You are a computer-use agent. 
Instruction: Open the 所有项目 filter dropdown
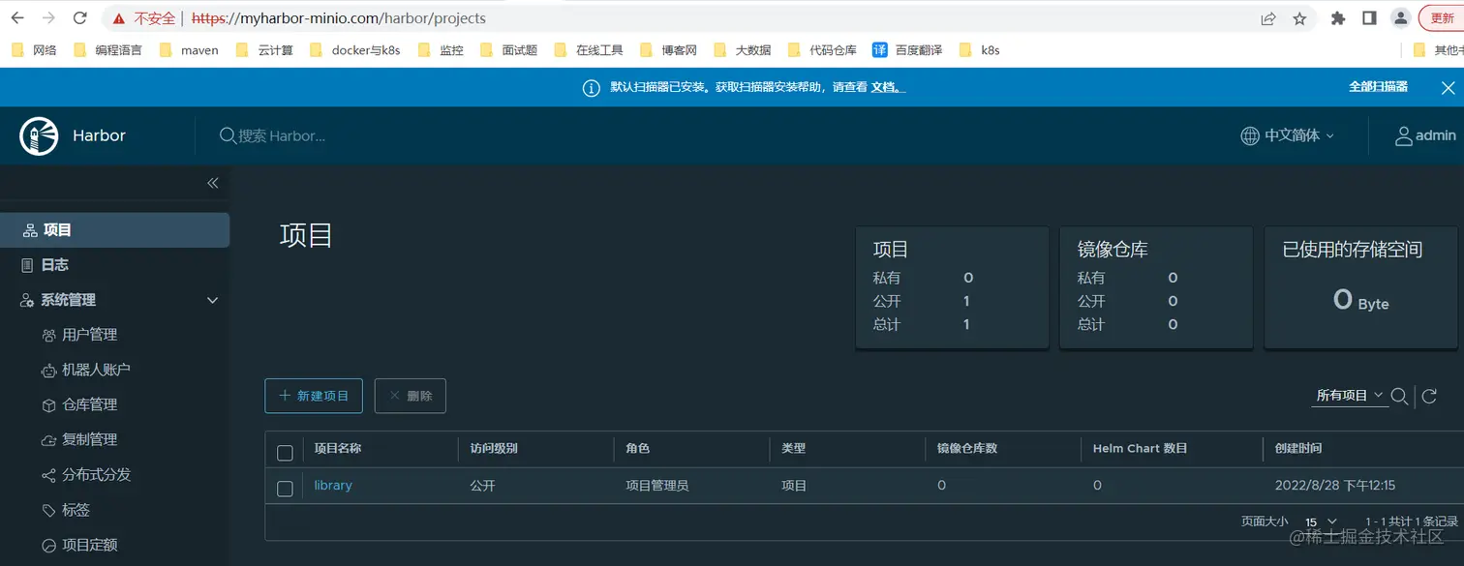tap(1349, 395)
